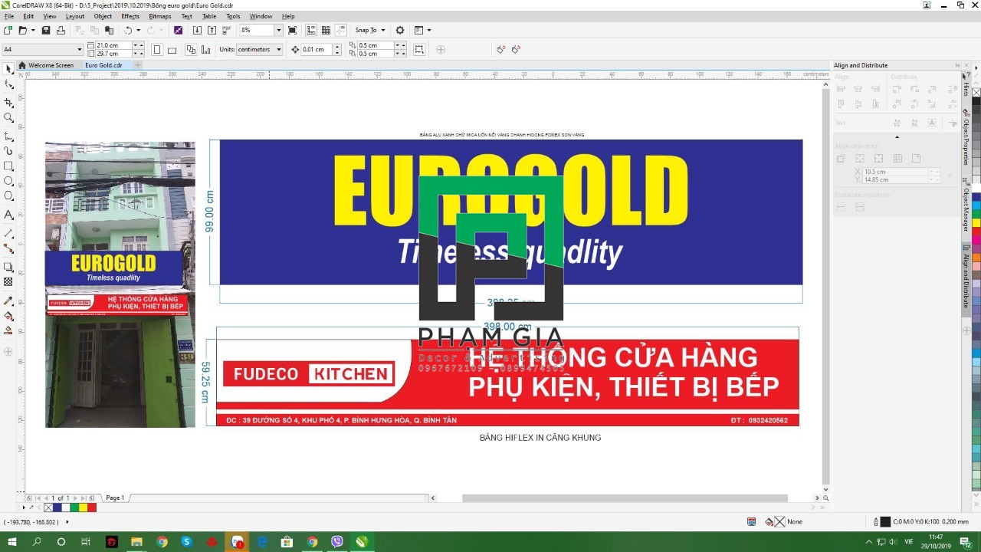Open the Options gear icon
Image resolution: width=981 pixels, height=552 pixels.
pyautogui.click(x=399, y=30)
